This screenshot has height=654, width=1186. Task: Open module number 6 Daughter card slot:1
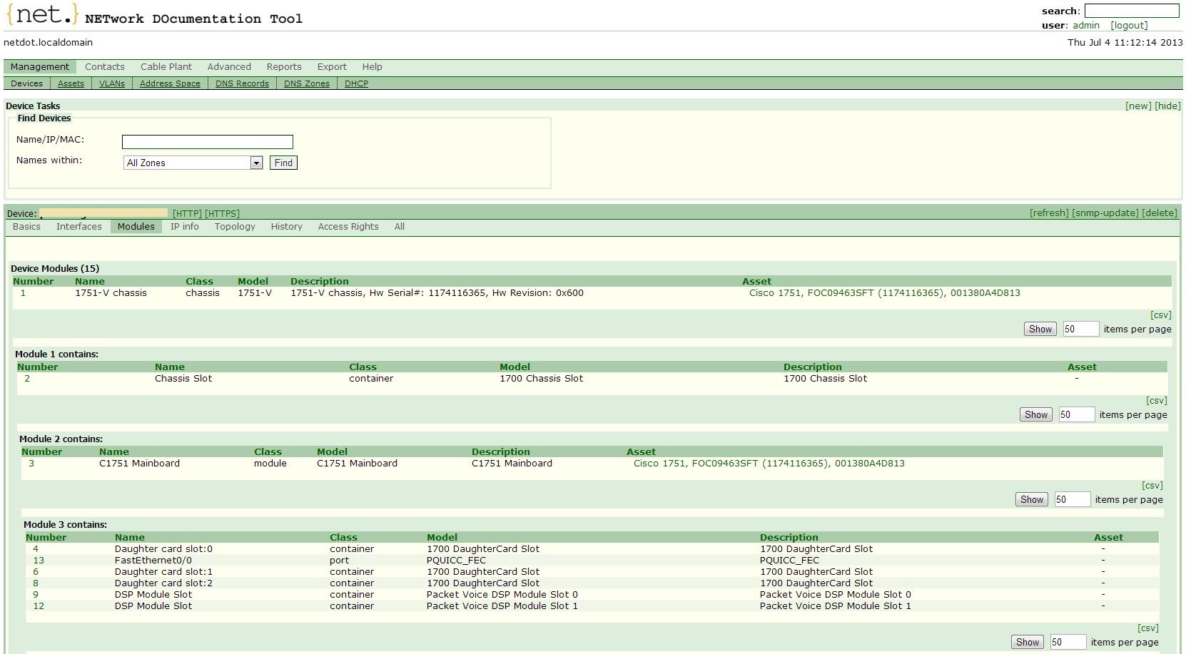point(36,571)
